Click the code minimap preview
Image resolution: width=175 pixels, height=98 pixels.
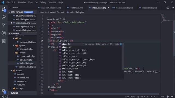tap(167, 19)
